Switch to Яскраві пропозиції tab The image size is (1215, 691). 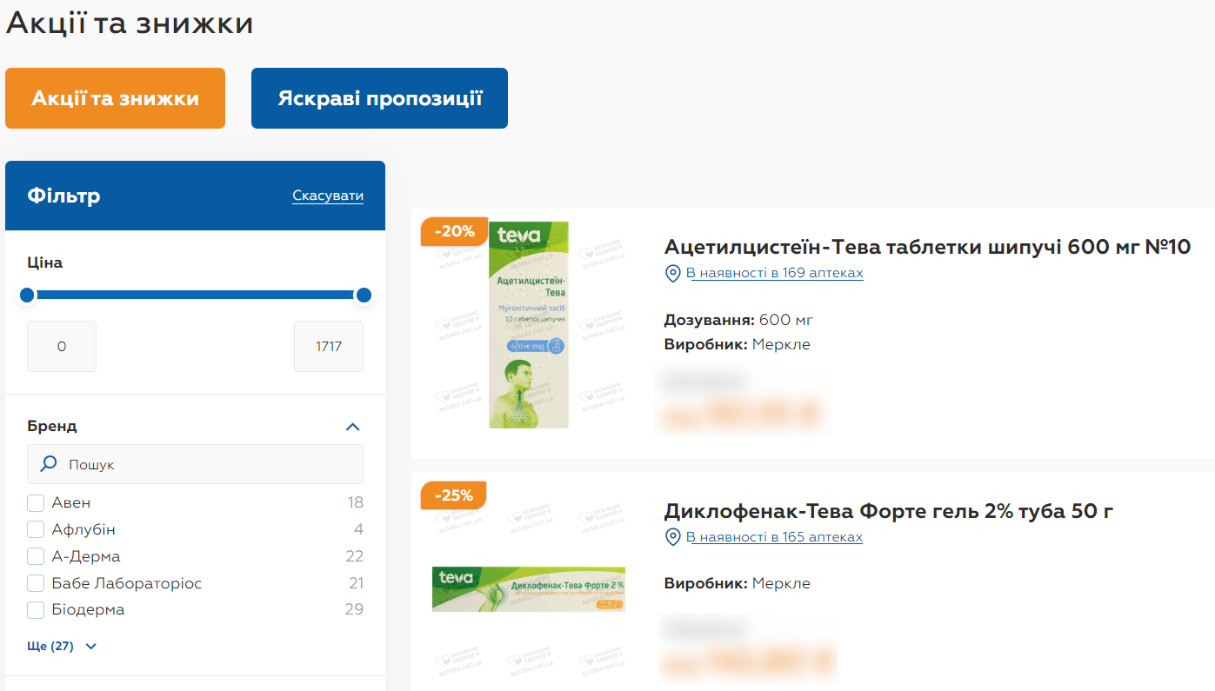pyautogui.click(x=379, y=98)
